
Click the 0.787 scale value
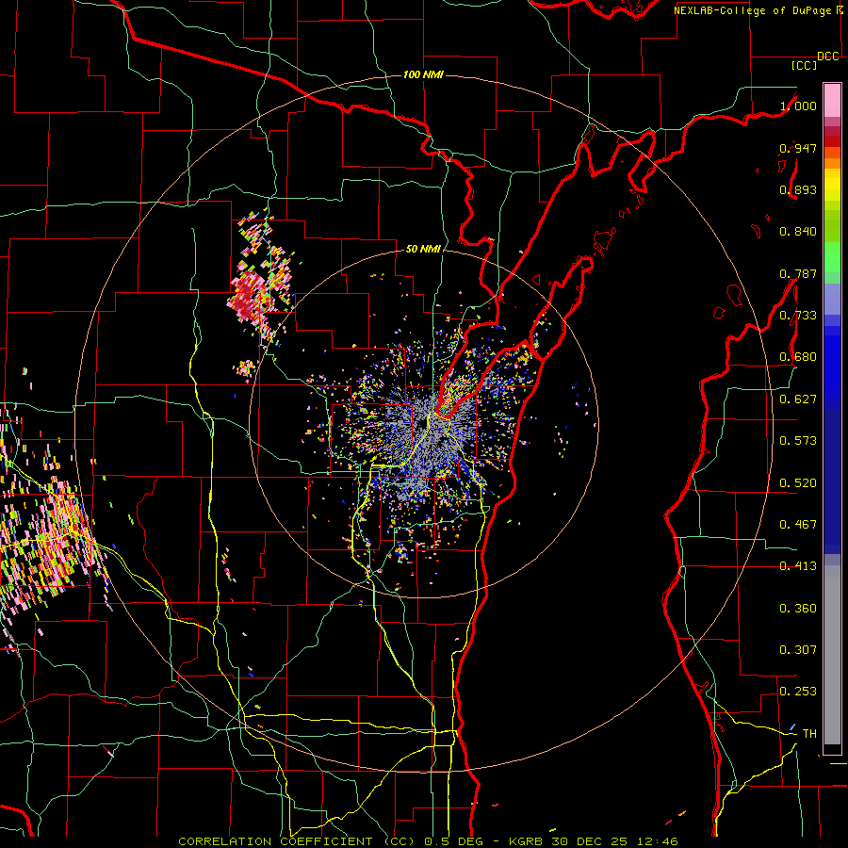coord(798,273)
